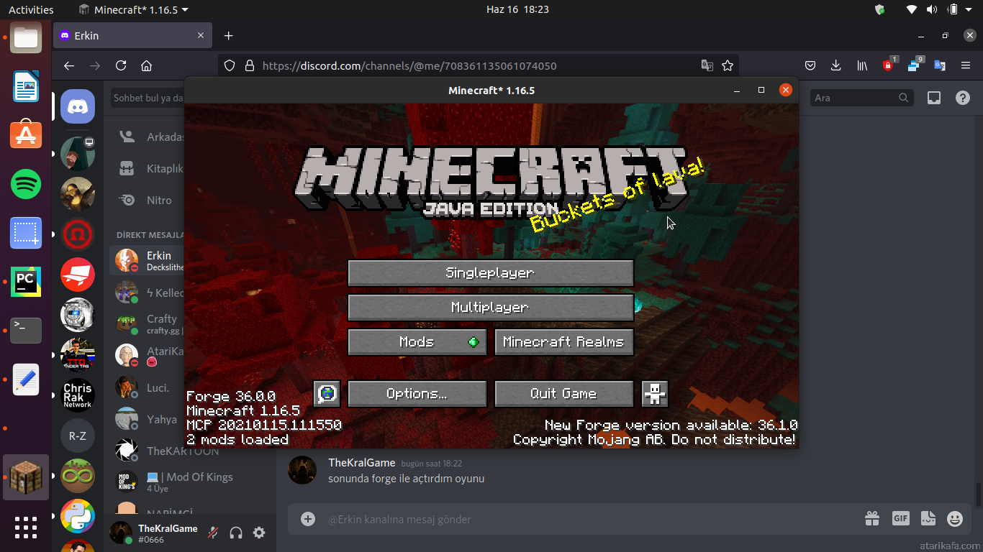The height and width of the screenshot is (552, 983).
Task: Show Applications grid in the dock
Action: coord(26,528)
